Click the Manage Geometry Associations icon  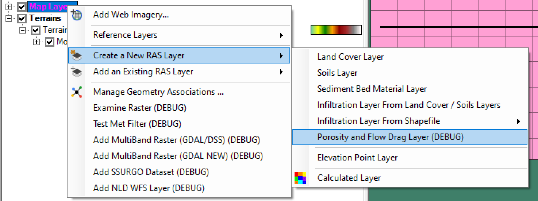point(77,92)
